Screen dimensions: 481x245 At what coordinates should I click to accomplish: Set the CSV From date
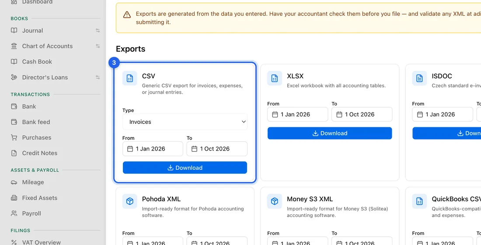[153, 149]
